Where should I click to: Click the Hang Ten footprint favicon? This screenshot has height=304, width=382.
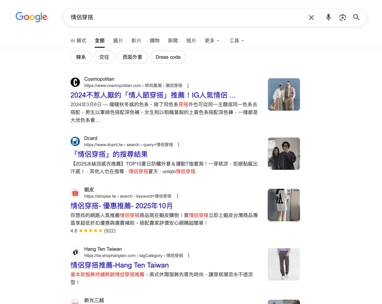(75, 252)
